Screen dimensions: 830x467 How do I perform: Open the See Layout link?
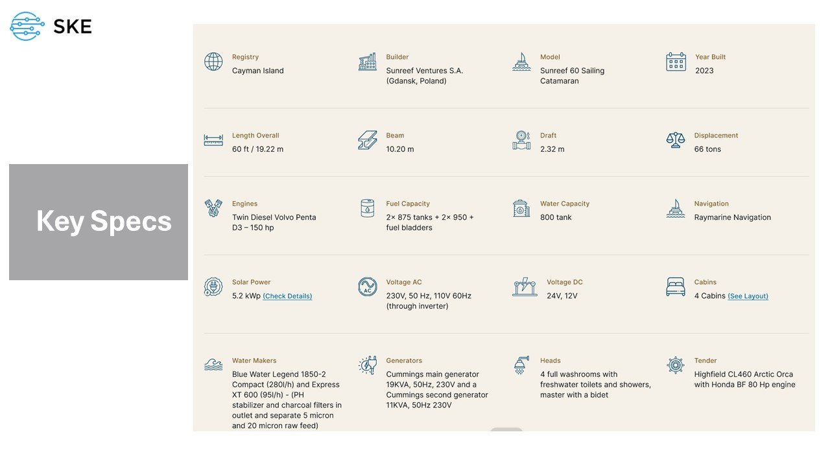pyautogui.click(x=748, y=296)
